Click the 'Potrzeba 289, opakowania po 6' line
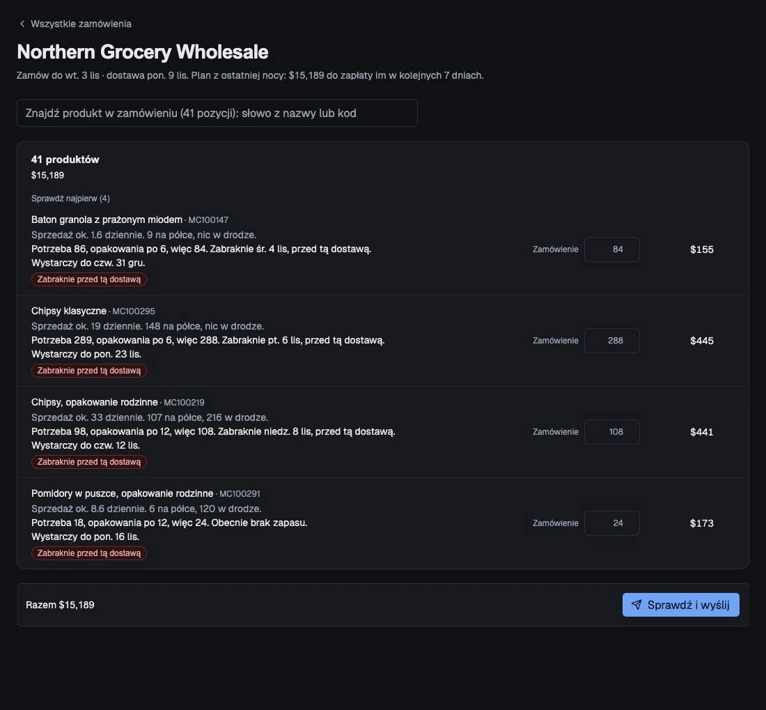 [x=208, y=341]
